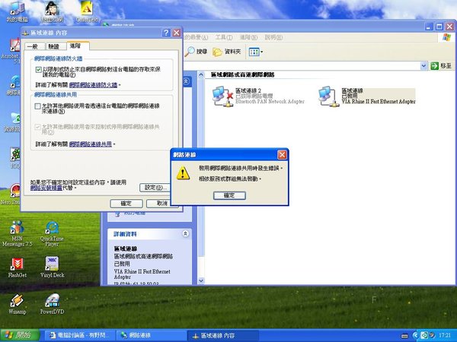Enable allow other network users to connect checkbox
457x342 pixels.
37,106
